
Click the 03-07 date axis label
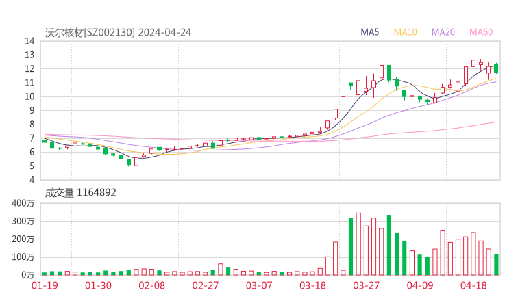(259, 285)
